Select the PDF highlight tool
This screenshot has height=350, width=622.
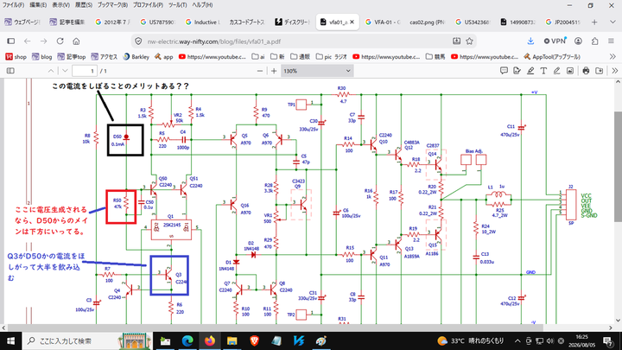530,71
